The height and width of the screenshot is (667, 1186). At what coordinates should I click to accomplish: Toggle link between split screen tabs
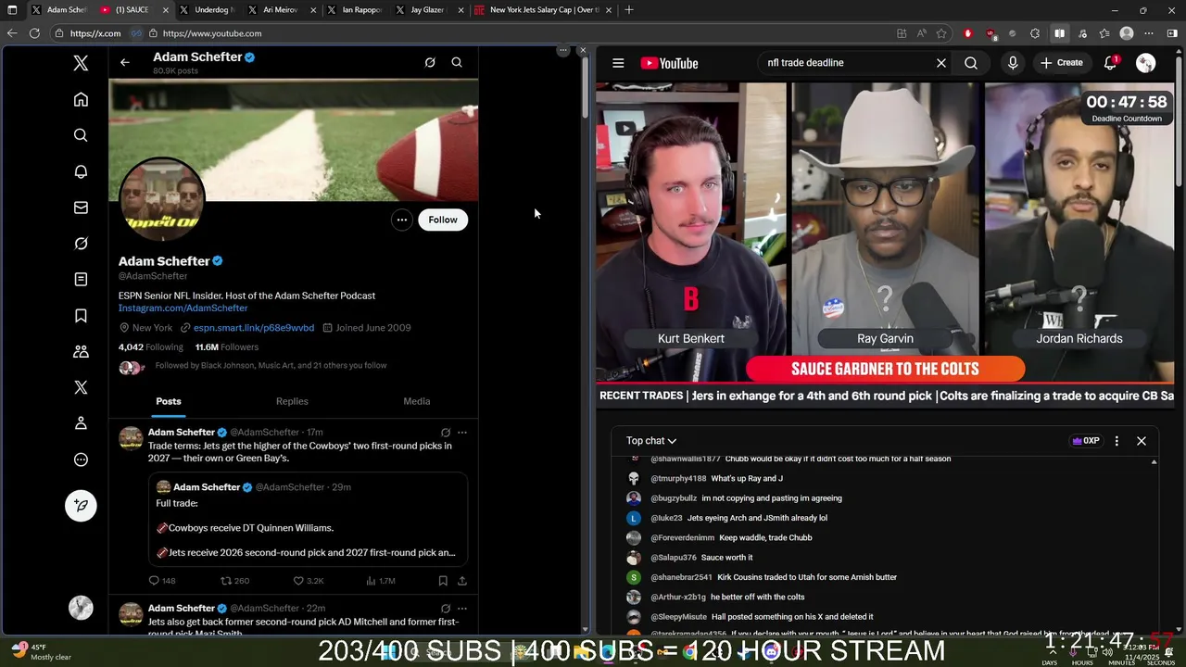click(135, 33)
